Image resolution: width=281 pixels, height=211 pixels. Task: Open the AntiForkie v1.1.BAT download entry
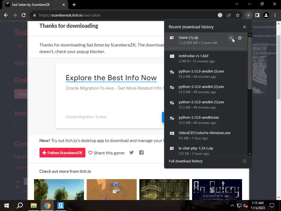coord(206,59)
